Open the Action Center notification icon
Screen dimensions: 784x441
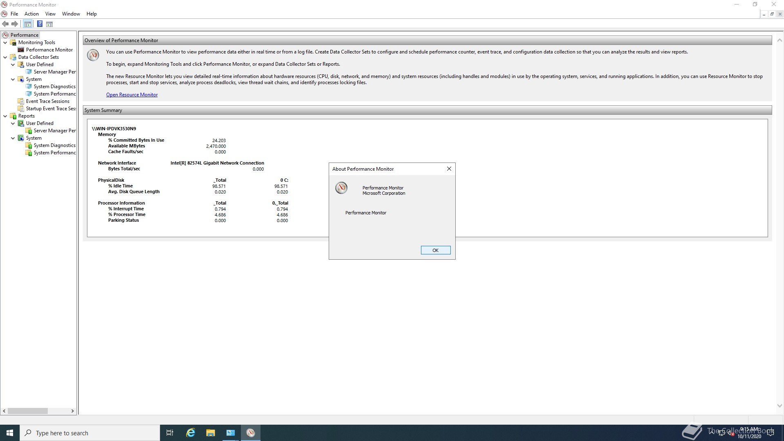[x=771, y=433]
